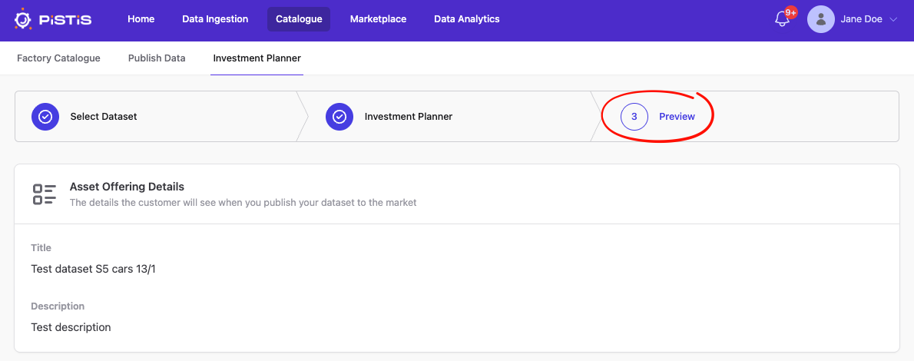Image resolution: width=914 pixels, height=361 pixels.
Task: Open the Data Analytics menu item
Action: tap(467, 19)
